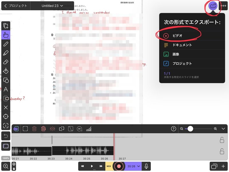Select the marquee selection icon in the timeline toolbar

pyautogui.click(x=25, y=129)
